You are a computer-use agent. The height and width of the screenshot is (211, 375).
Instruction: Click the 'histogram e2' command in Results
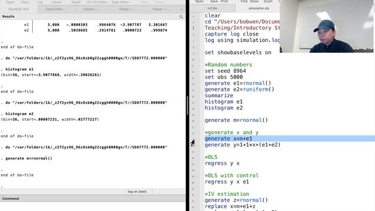(x=19, y=114)
